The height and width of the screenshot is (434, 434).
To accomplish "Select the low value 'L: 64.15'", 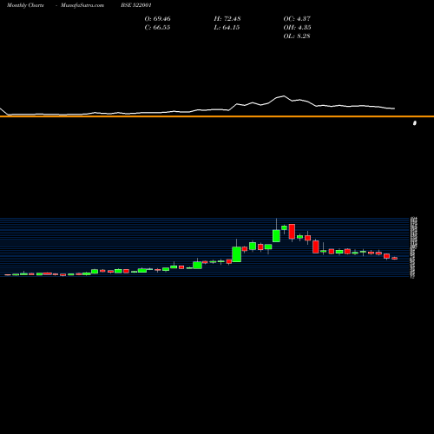I will (x=227, y=28).
